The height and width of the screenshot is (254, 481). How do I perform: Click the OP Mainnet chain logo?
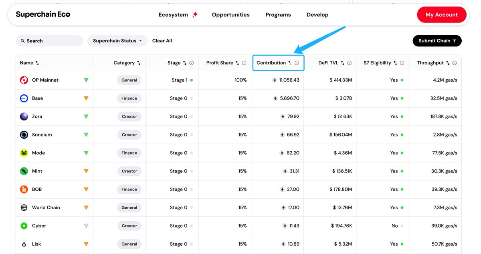coord(24,80)
